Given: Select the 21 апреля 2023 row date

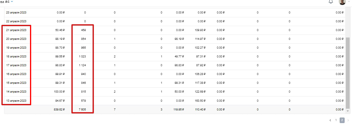Looking at the screenshot, I should coord(16,30).
